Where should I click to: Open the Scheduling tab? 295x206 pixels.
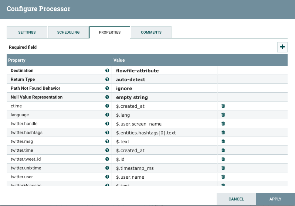68,32
